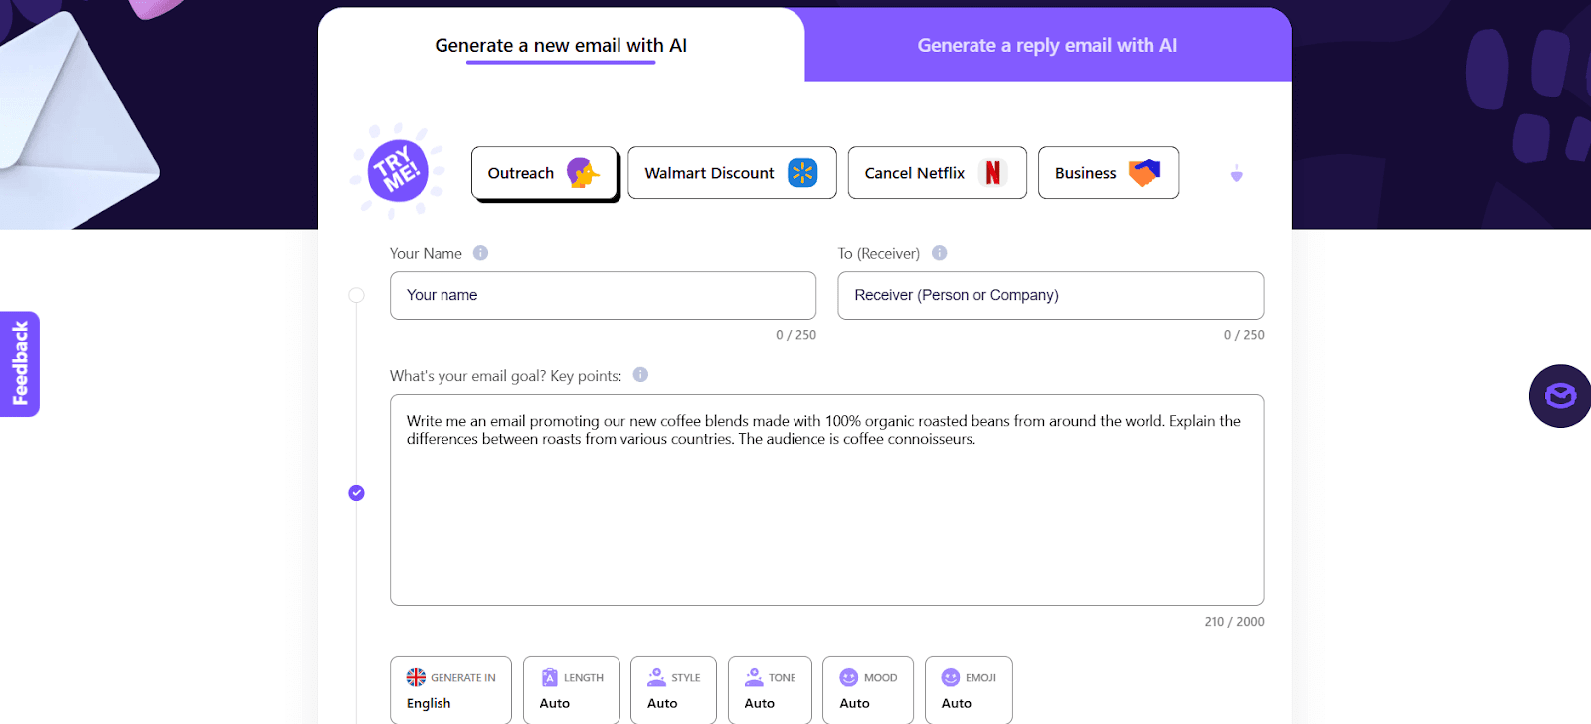Open the English language selector
The height and width of the screenshot is (724, 1591).
pyautogui.click(x=450, y=690)
